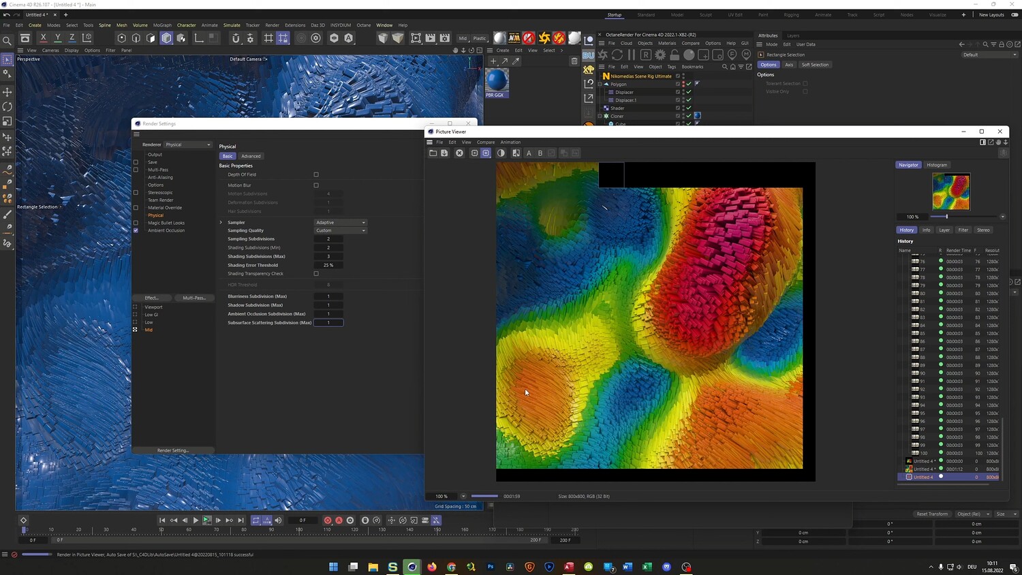This screenshot has height=575, width=1022.
Task: Check the Magic Bullet Looks checkbox
Action: coord(136,223)
